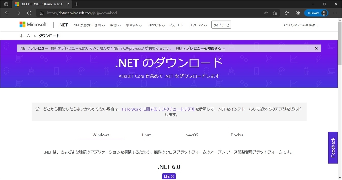Viewport: 342px width, 180px height.
Task: Switch to the Docker tab
Action: 237,135
